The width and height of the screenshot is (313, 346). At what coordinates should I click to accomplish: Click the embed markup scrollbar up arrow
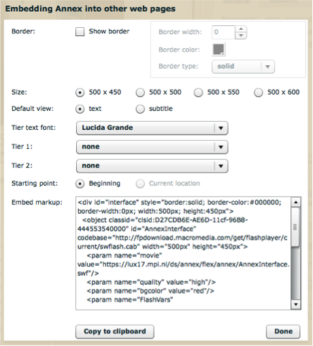click(295, 202)
